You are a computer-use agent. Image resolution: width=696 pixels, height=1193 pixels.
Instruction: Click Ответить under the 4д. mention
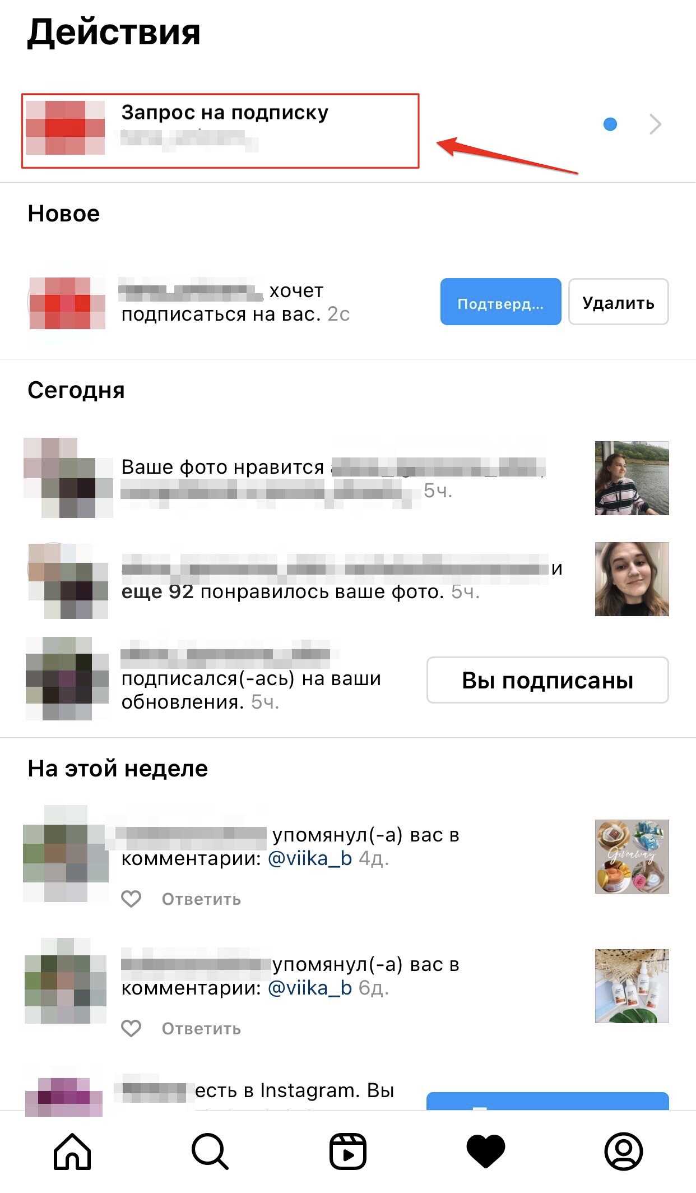pos(202,899)
